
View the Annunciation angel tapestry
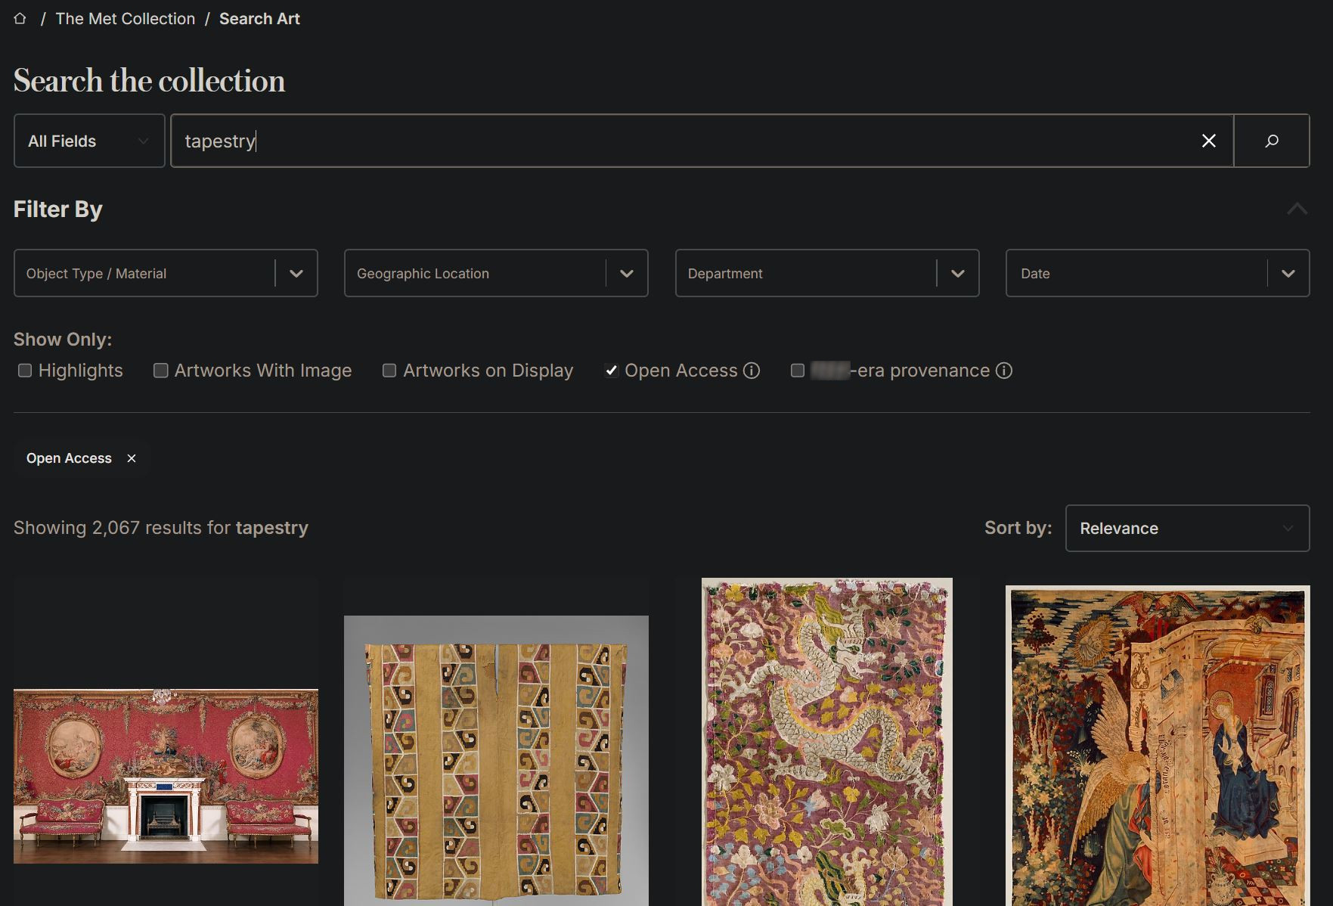[1158, 746]
